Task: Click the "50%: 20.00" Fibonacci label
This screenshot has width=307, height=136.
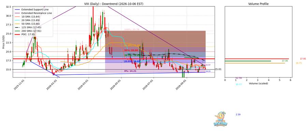Action: (x=131, y=50)
